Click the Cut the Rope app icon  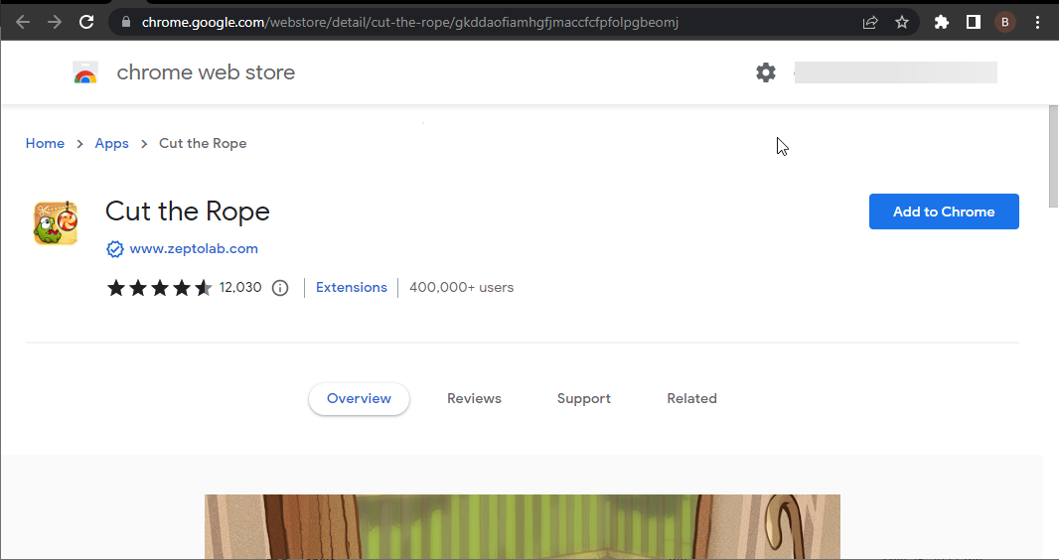coord(56,222)
